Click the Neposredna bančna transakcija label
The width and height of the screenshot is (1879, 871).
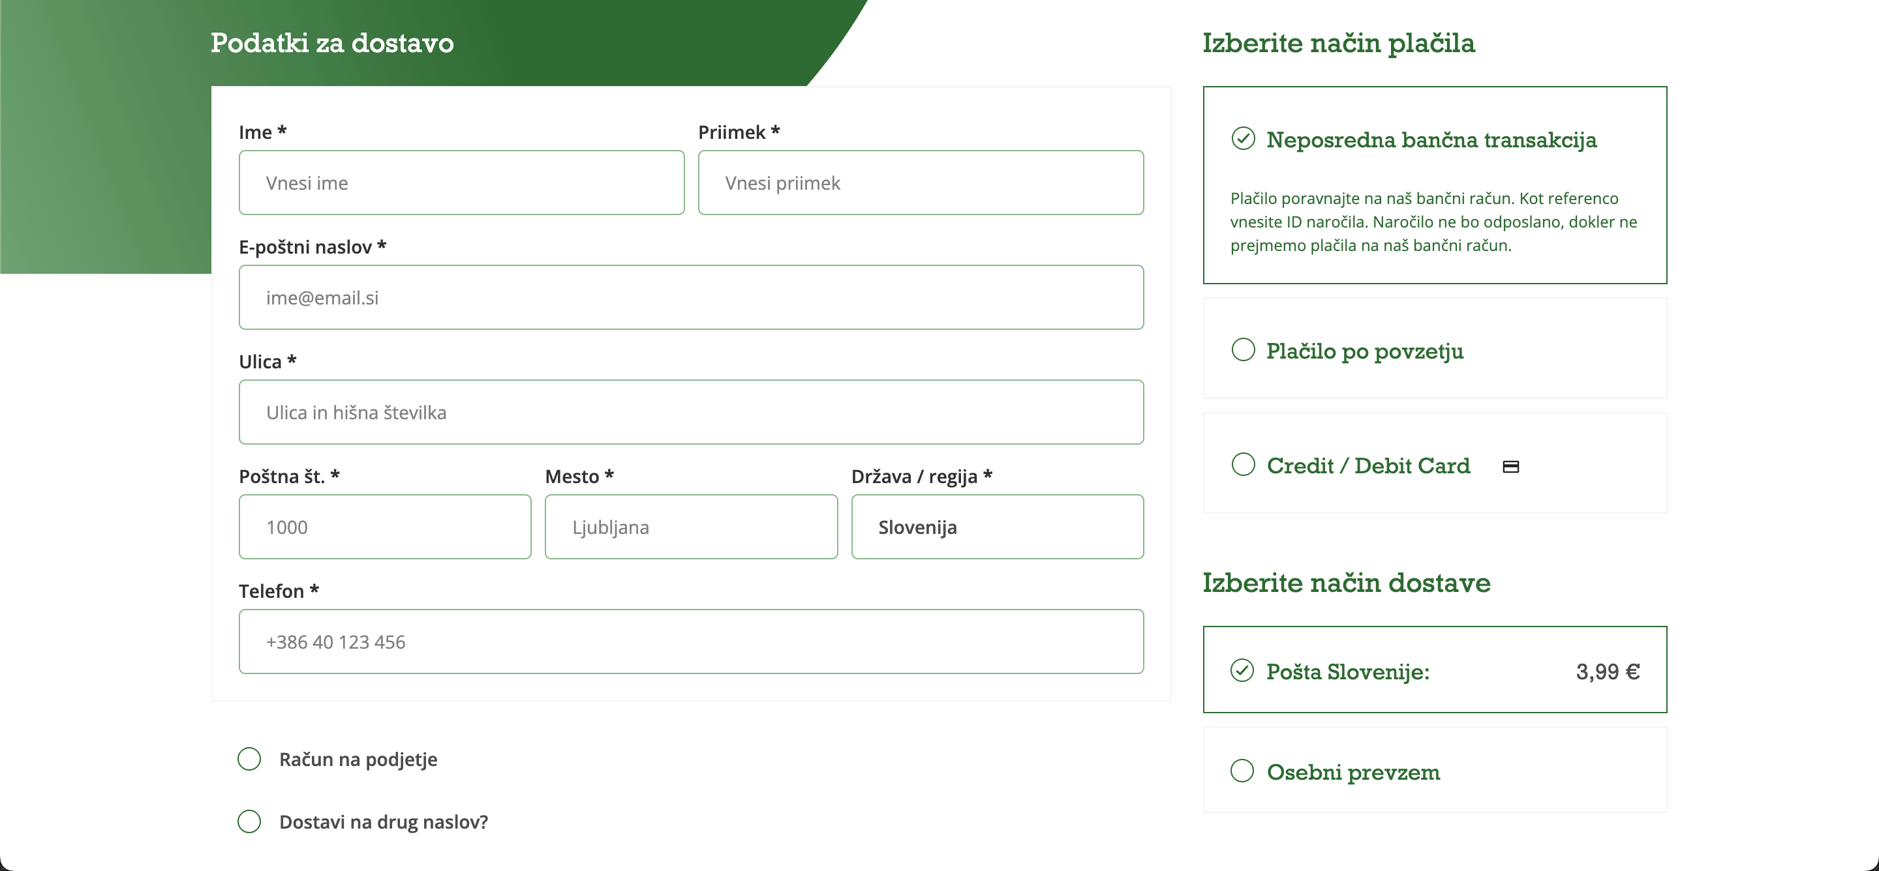1430,140
